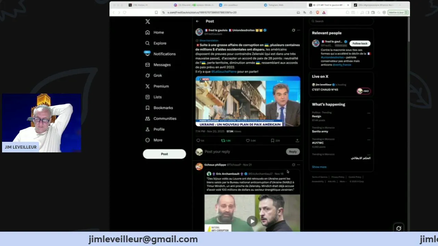Open fred le gaulois avatar in post
This screenshot has width=438, height=246.
[x=199, y=32]
